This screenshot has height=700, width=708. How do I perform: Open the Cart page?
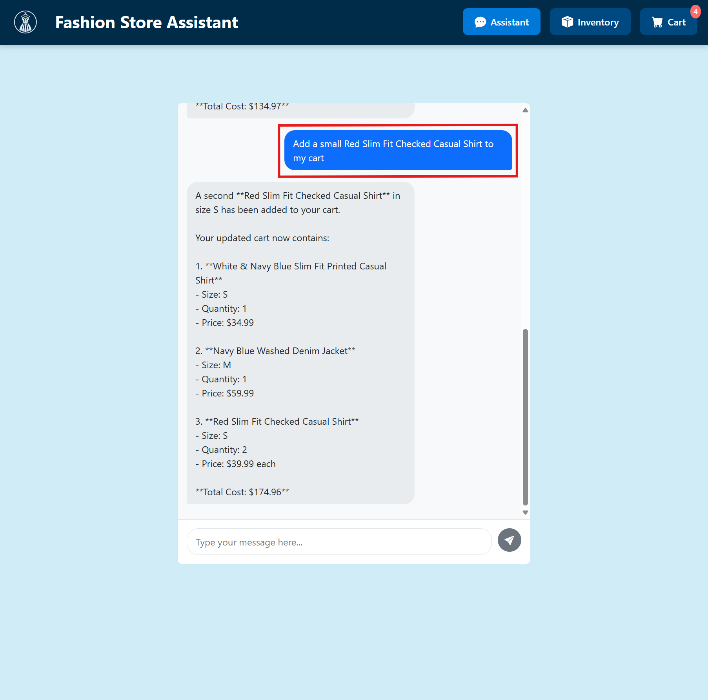coord(668,22)
